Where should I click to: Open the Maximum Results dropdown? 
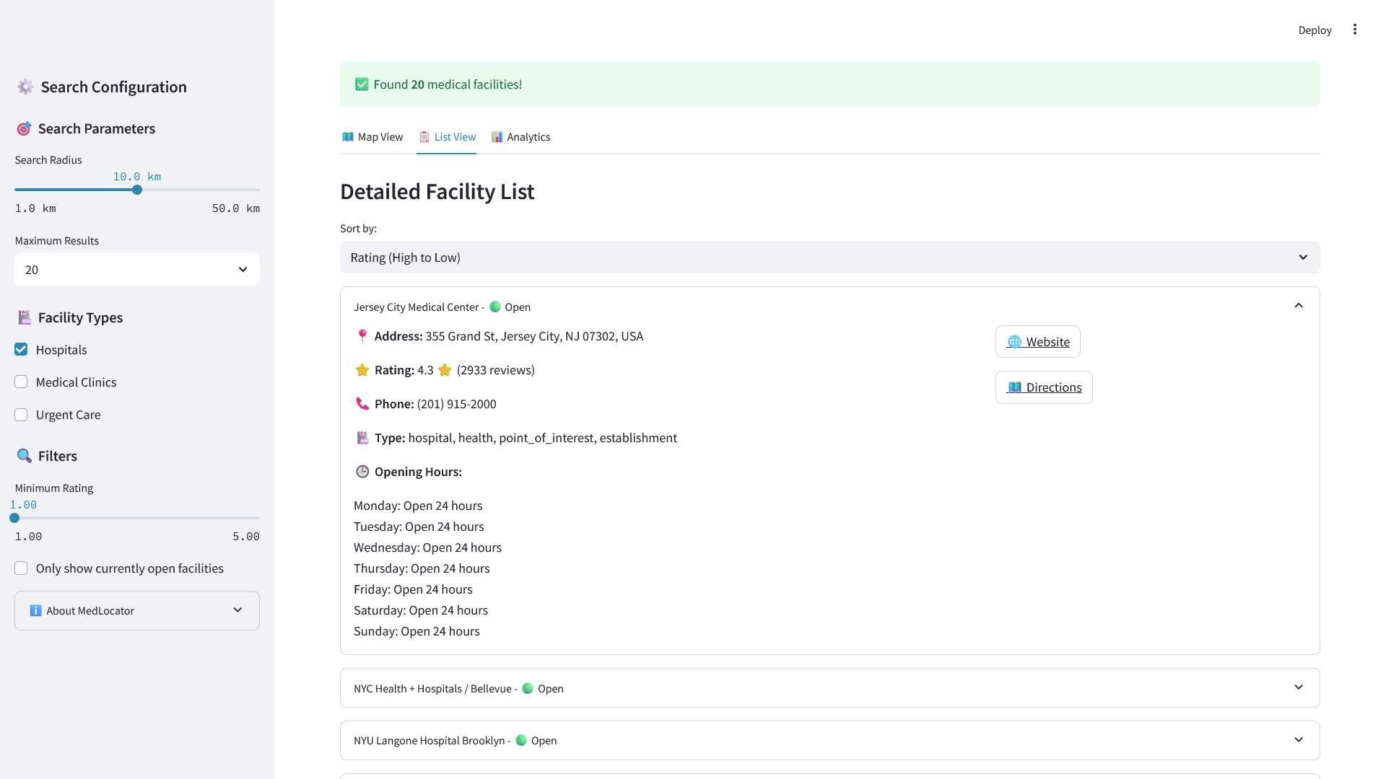click(137, 270)
